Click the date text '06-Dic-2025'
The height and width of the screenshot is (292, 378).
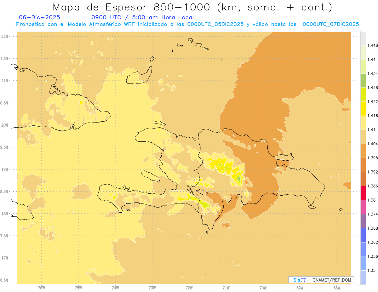(x=39, y=17)
